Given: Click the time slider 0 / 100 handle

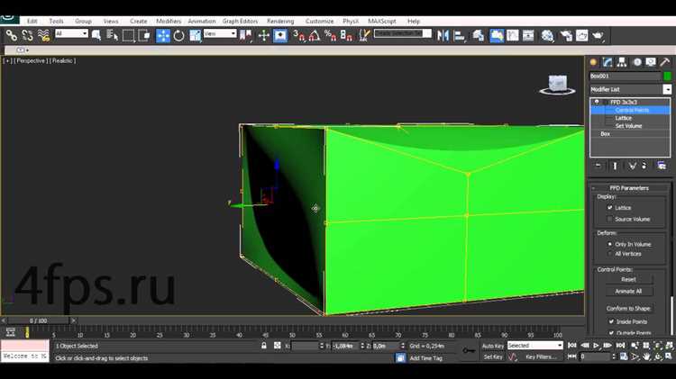Looking at the screenshot, I should coord(38,320).
